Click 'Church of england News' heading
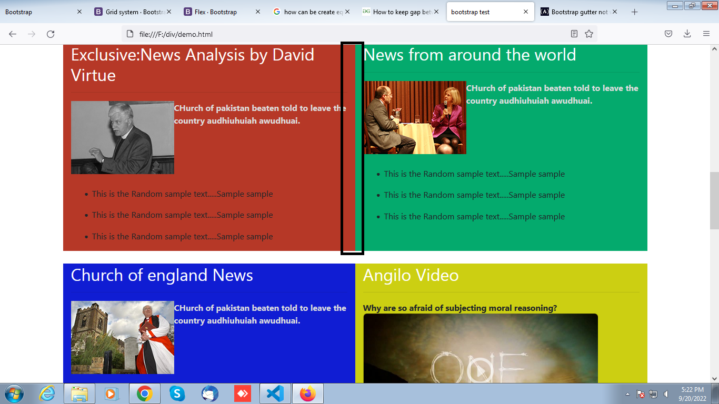 [x=162, y=275]
